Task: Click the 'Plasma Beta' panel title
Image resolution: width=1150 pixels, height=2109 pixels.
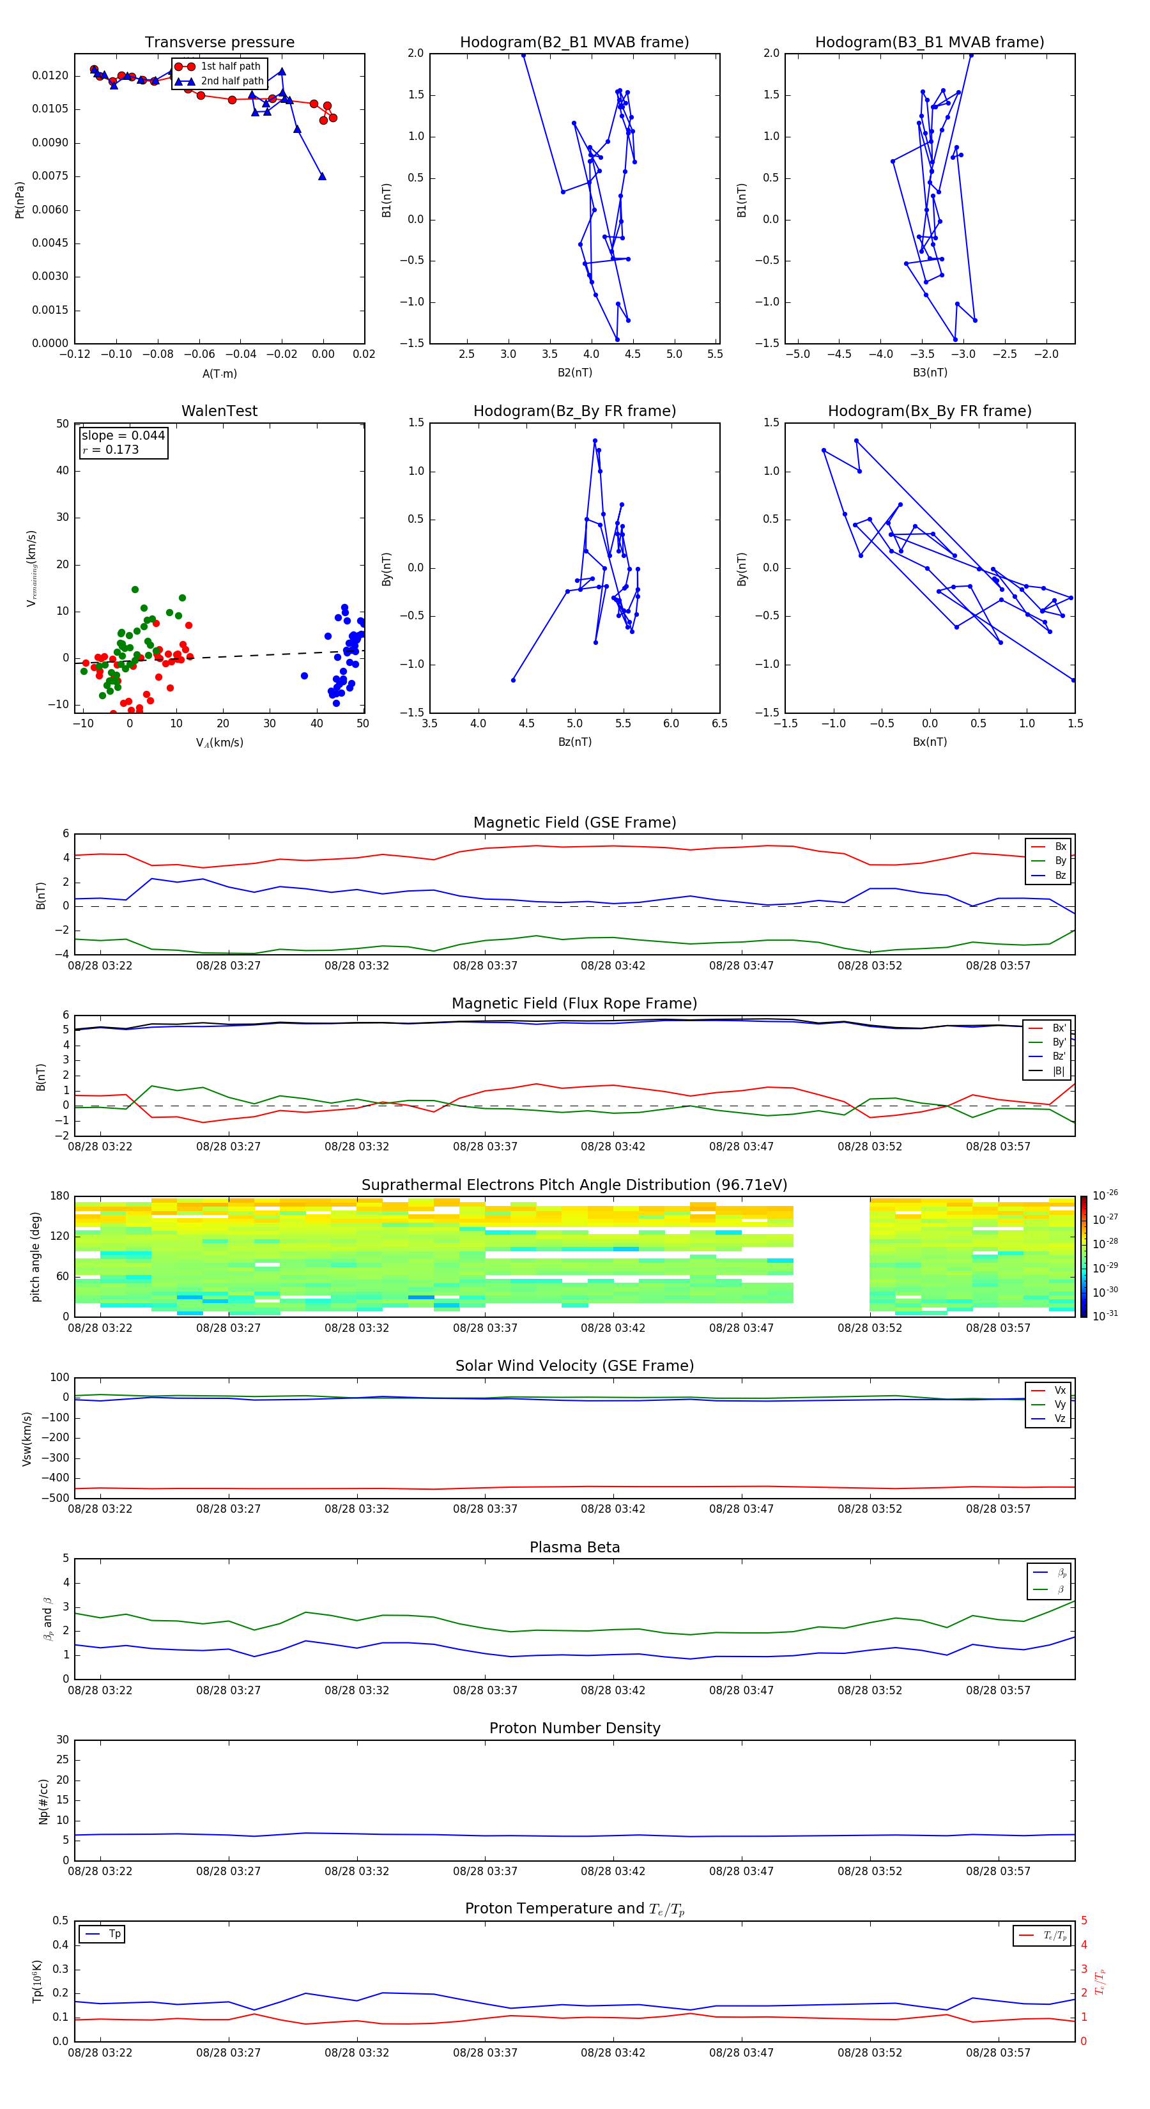Action: click(x=574, y=1547)
